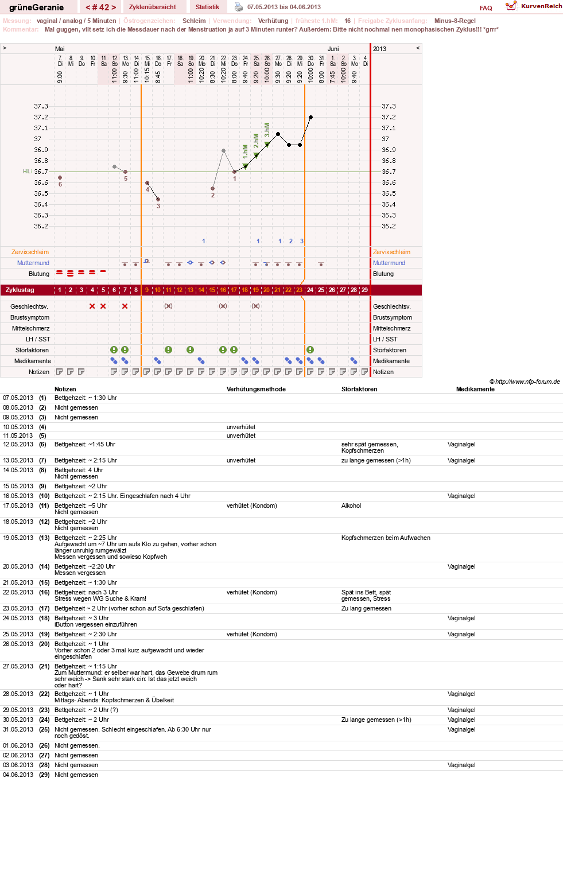Image resolution: width=563 pixels, height=871 pixels.
Task: Click the blue Muttermund label on left
Action: pos(33,263)
